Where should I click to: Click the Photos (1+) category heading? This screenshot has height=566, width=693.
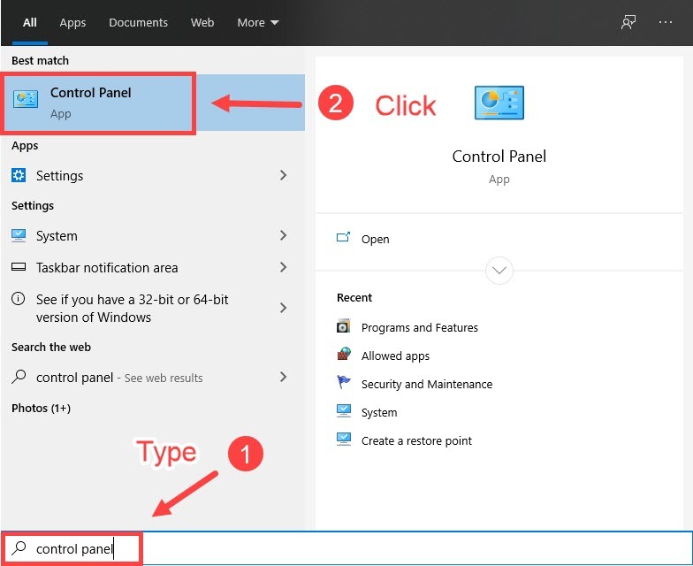(x=41, y=408)
